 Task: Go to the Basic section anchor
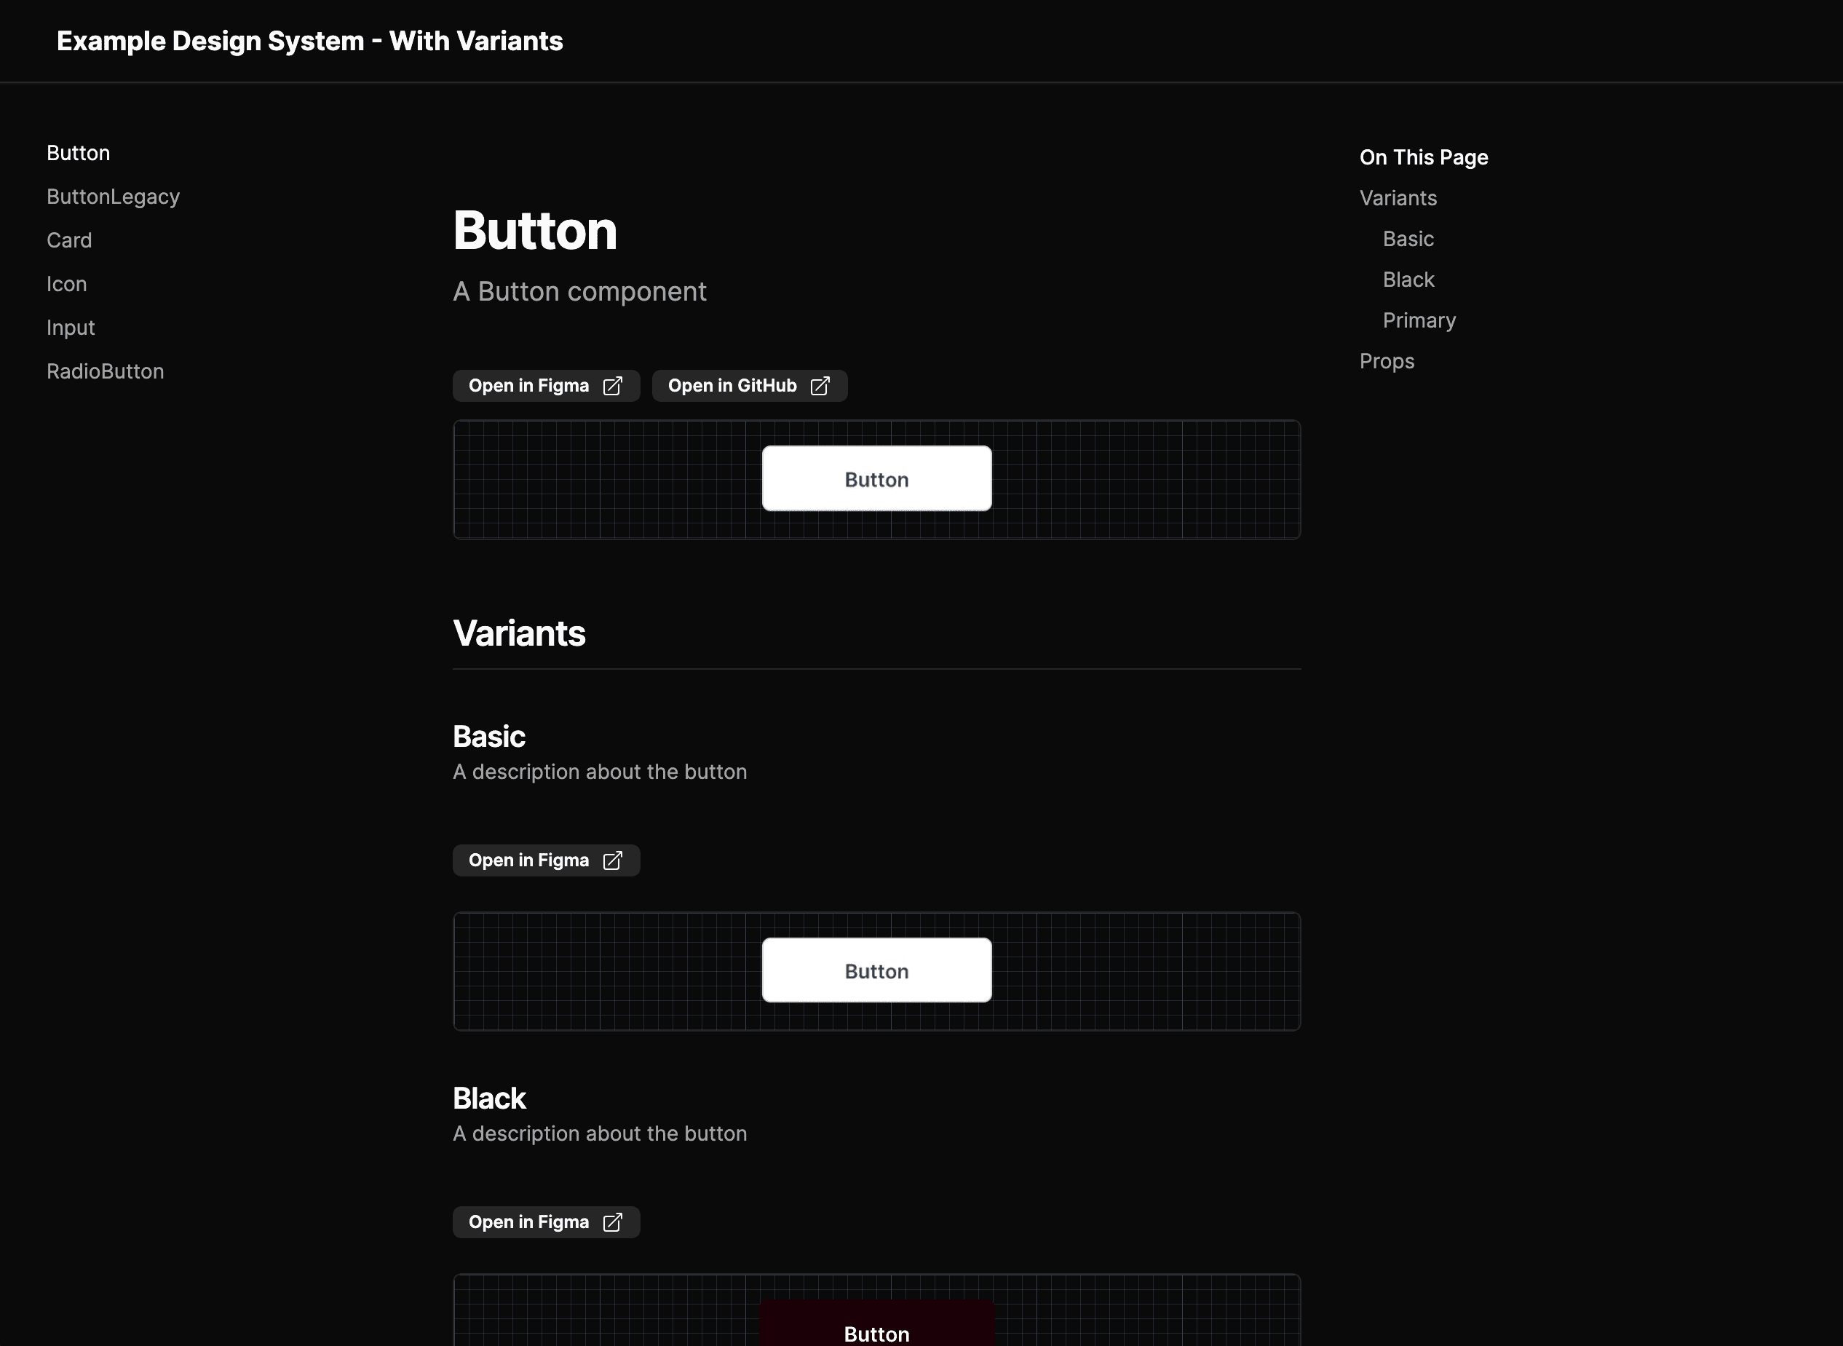1408,238
